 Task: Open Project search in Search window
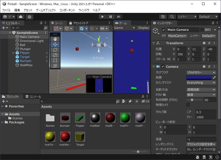tap(117, 101)
